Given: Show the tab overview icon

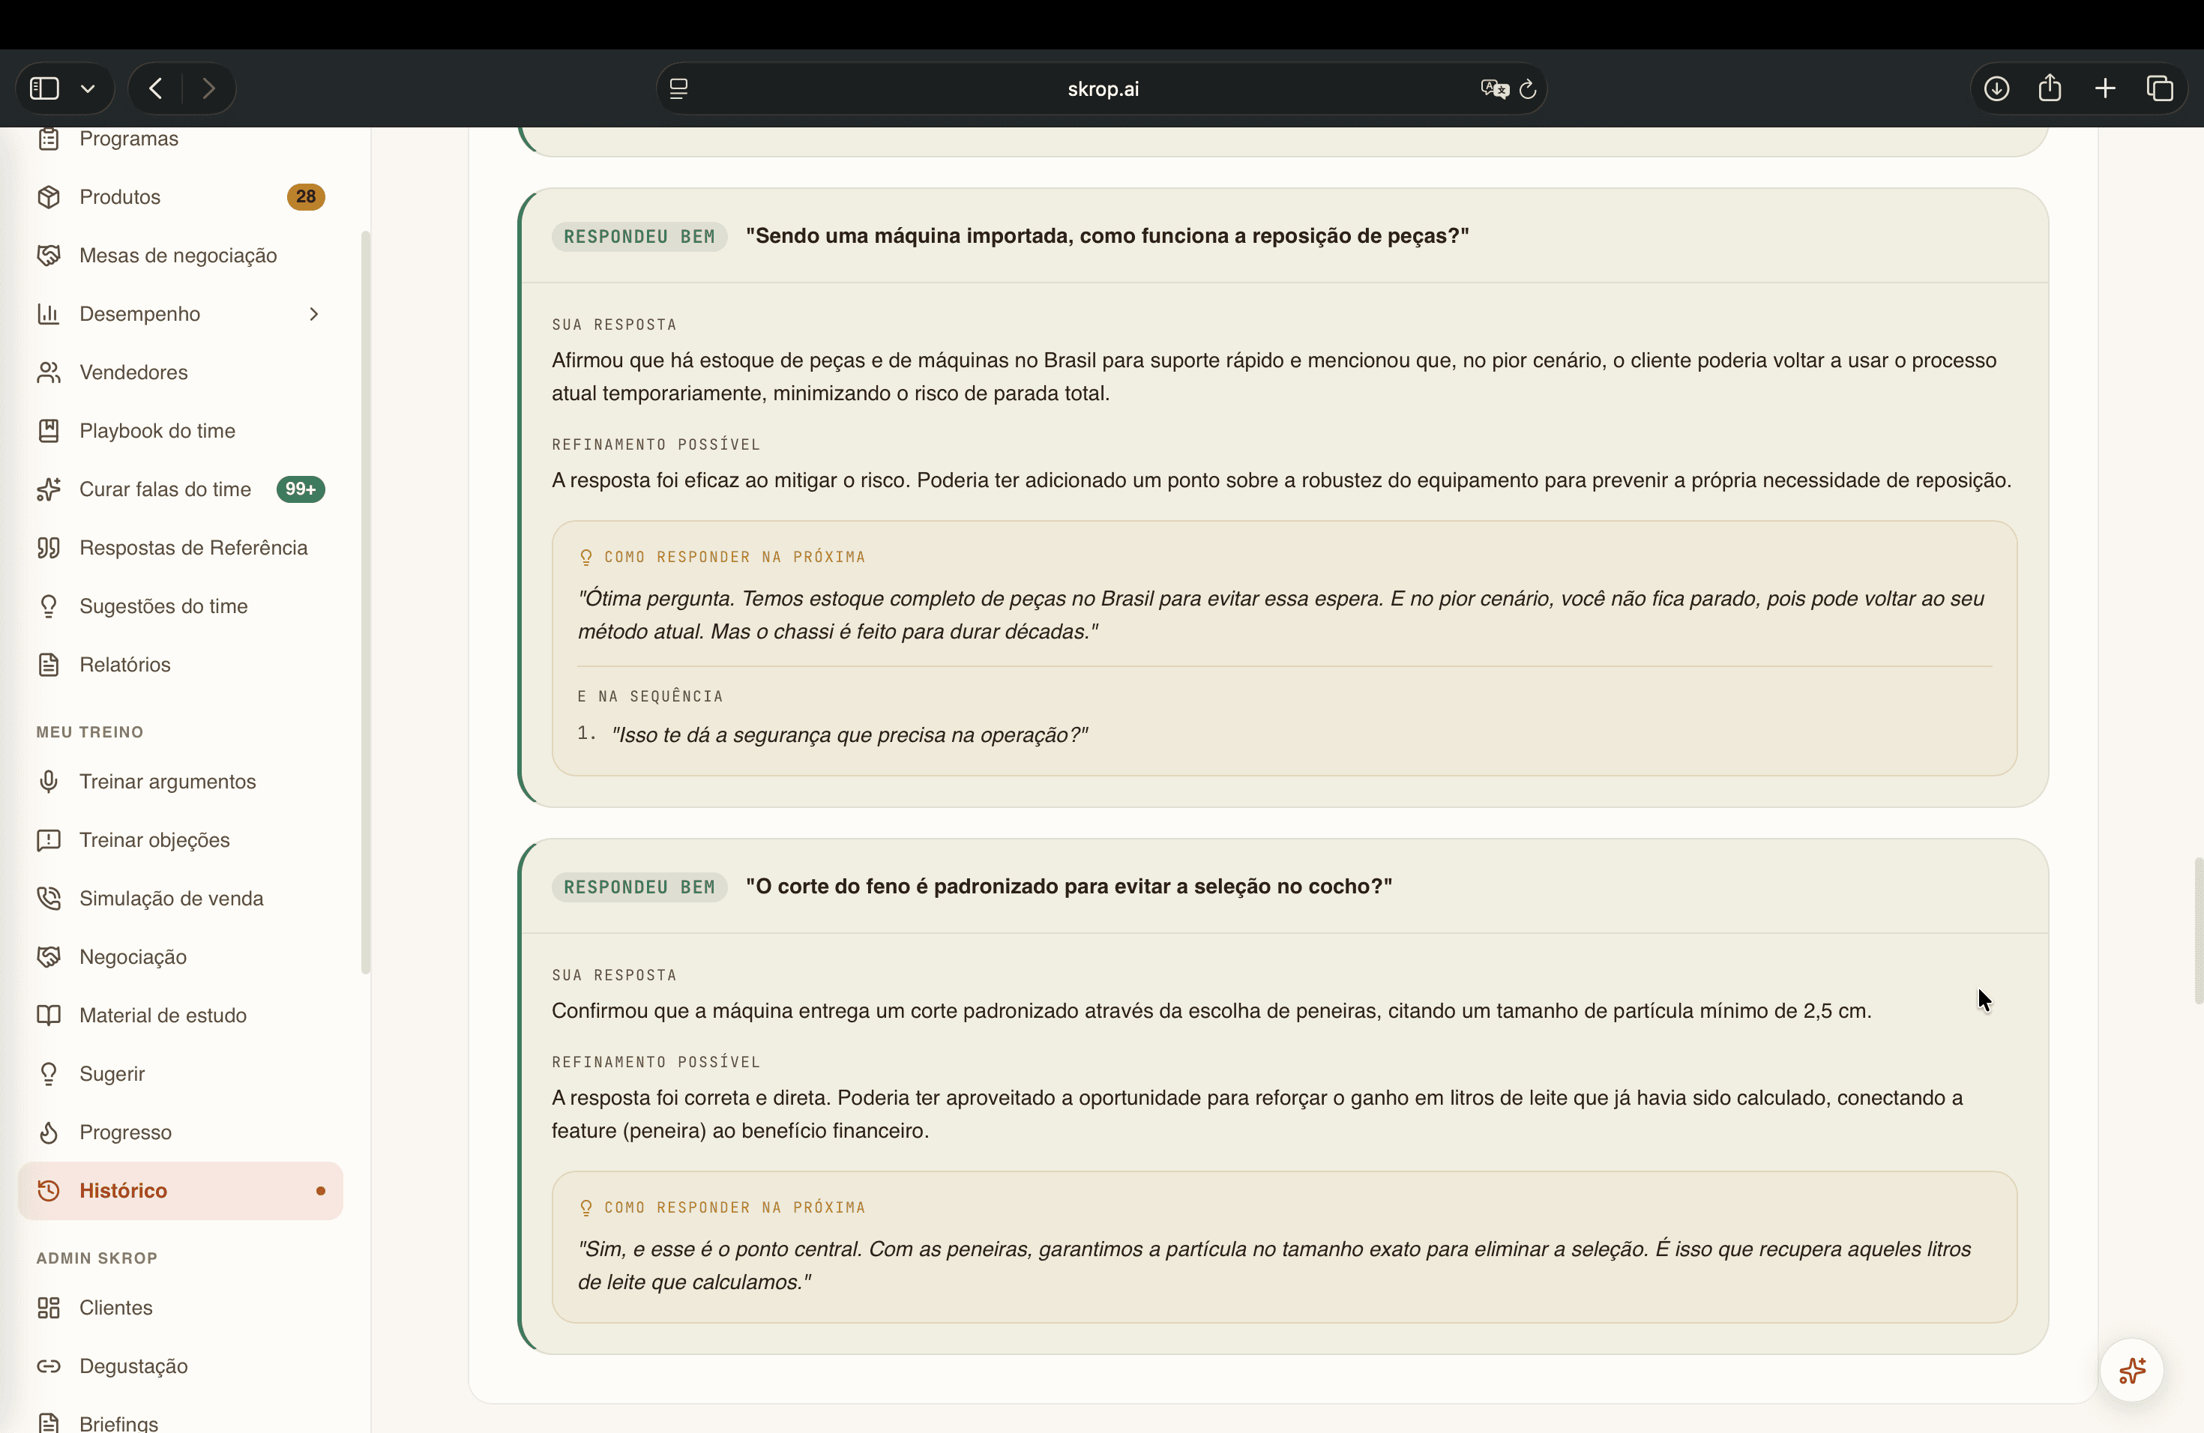Looking at the screenshot, I should (2160, 89).
